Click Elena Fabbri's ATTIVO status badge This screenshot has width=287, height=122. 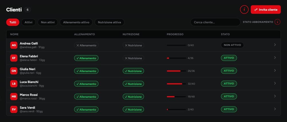point(229,58)
